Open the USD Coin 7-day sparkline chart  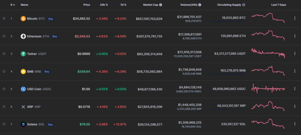268,89
